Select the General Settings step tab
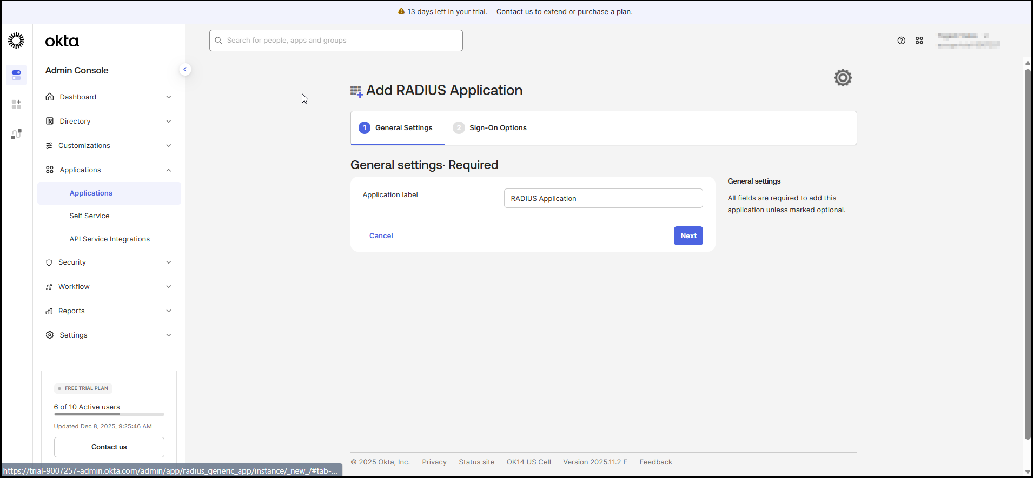The width and height of the screenshot is (1033, 478). pyautogui.click(x=398, y=128)
